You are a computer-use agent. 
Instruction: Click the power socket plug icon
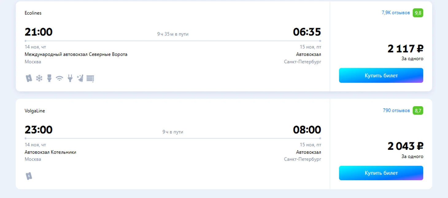pos(70,78)
